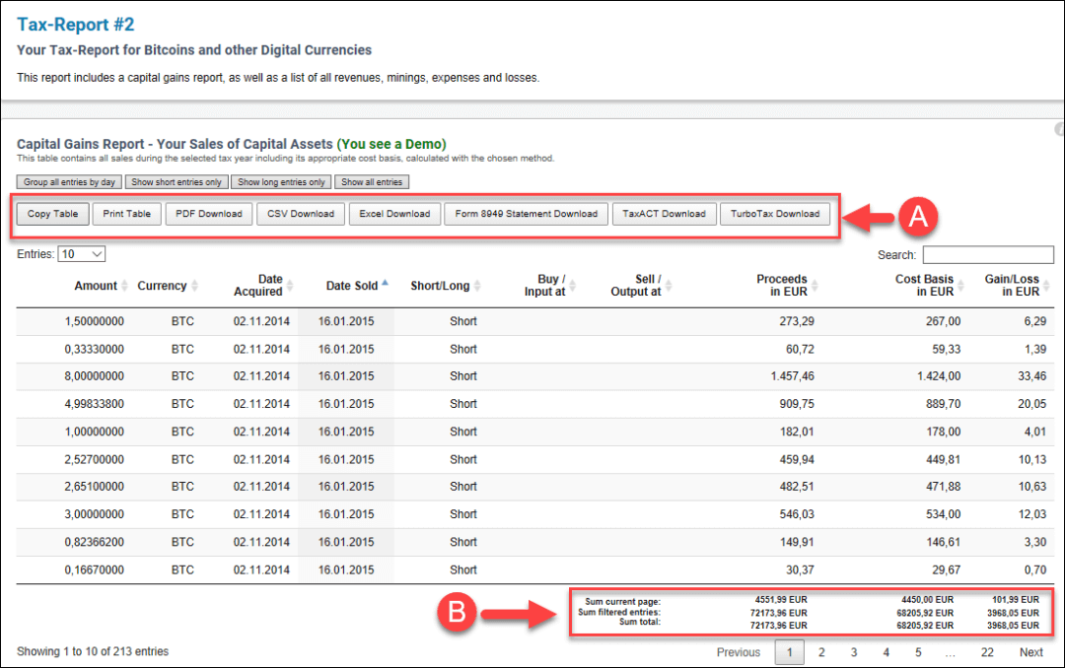Show long entries only
The width and height of the screenshot is (1065, 668).
tap(281, 182)
